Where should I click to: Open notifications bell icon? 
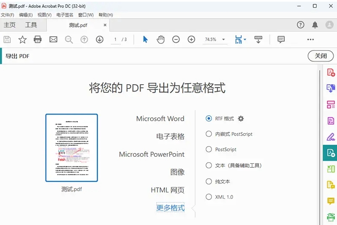tap(315, 25)
